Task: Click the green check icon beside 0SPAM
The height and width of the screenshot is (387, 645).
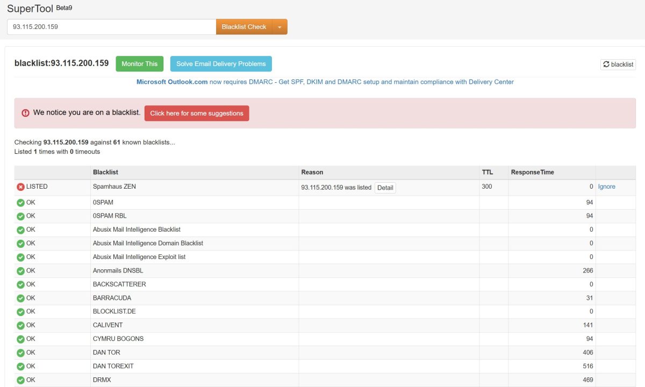Action: 20,202
